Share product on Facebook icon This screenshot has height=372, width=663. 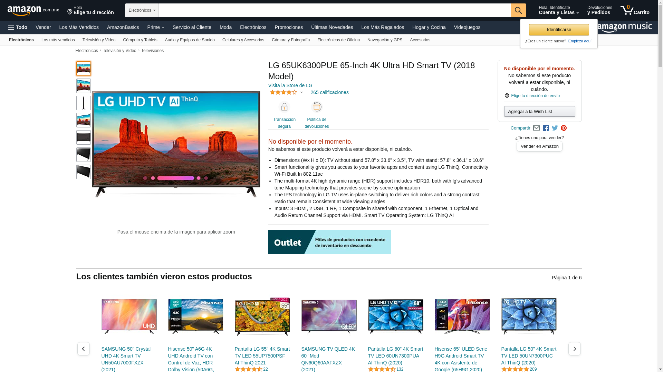click(x=546, y=128)
